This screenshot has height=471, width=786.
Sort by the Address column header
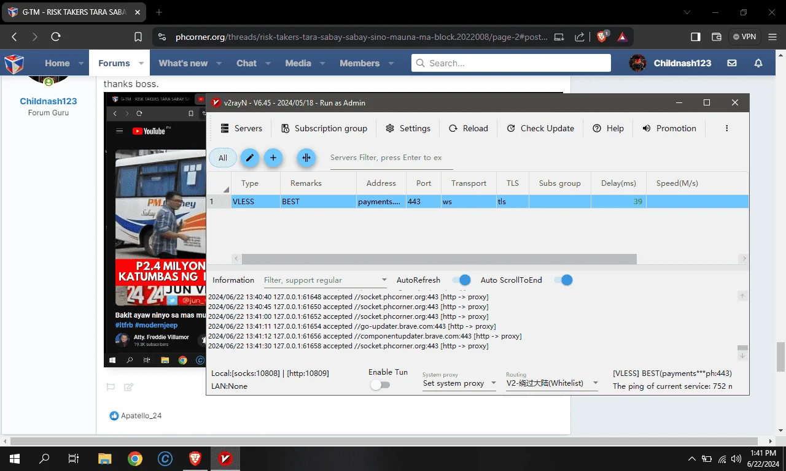point(381,183)
